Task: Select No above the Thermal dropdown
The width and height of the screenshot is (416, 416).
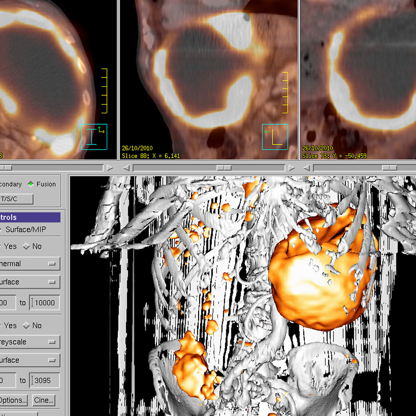Action: click(x=32, y=246)
